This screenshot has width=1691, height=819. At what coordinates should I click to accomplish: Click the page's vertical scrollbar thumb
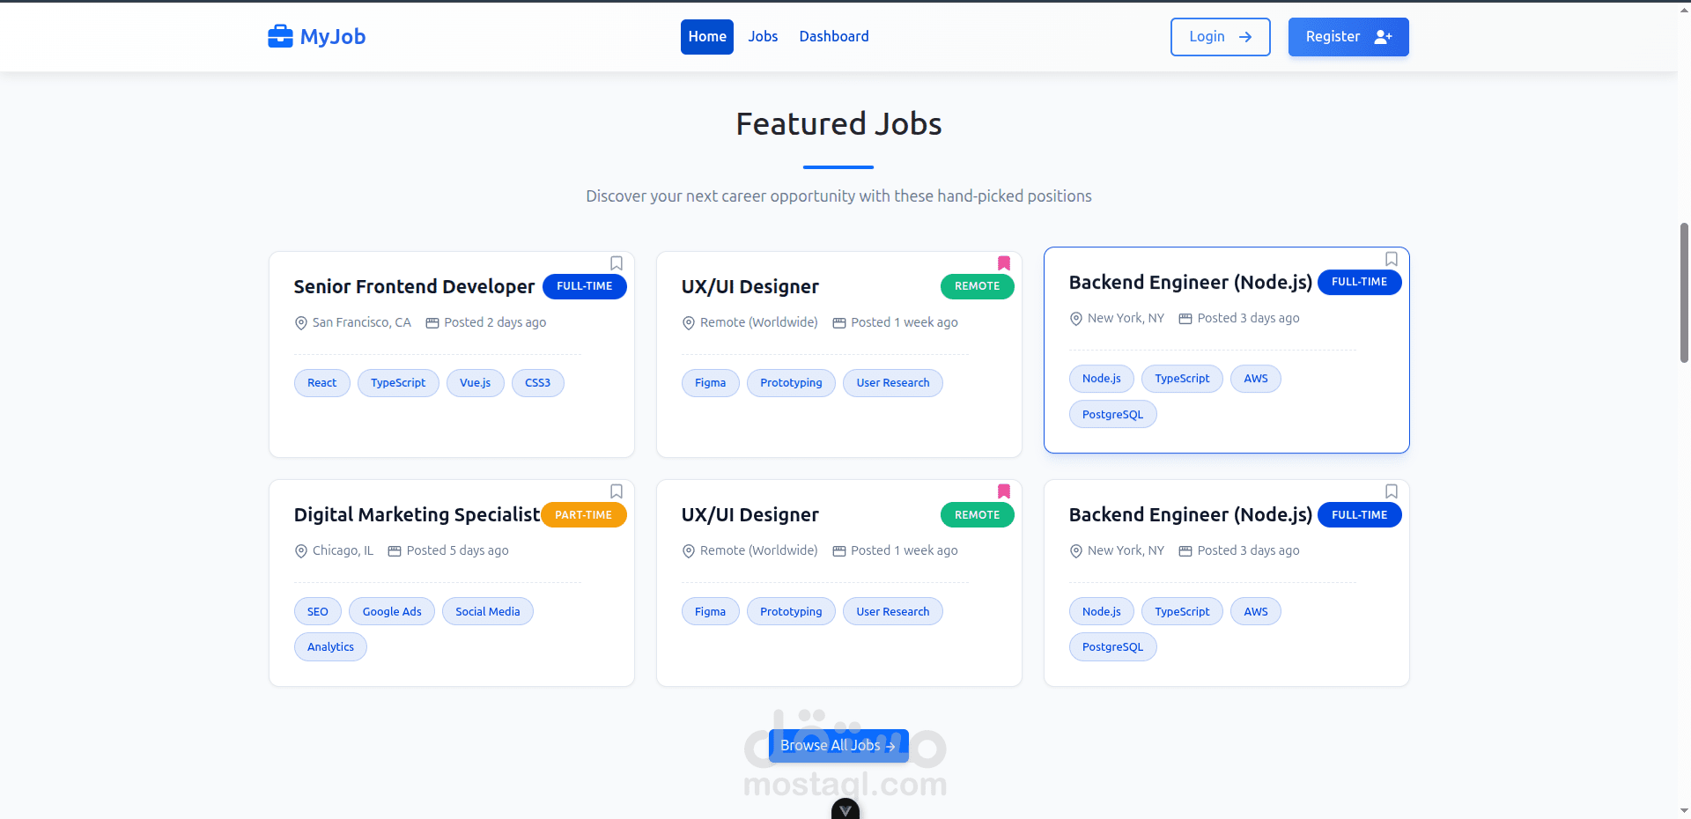pos(1684,291)
